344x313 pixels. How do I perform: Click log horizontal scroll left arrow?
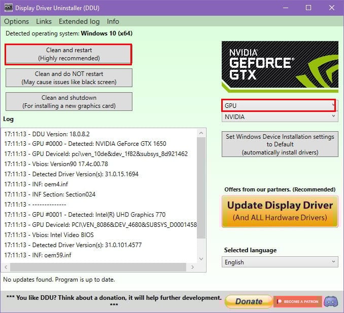tap(6, 267)
